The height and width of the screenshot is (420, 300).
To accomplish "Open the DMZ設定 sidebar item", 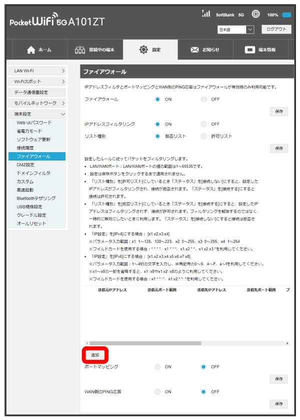I will (x=25, y=165).
